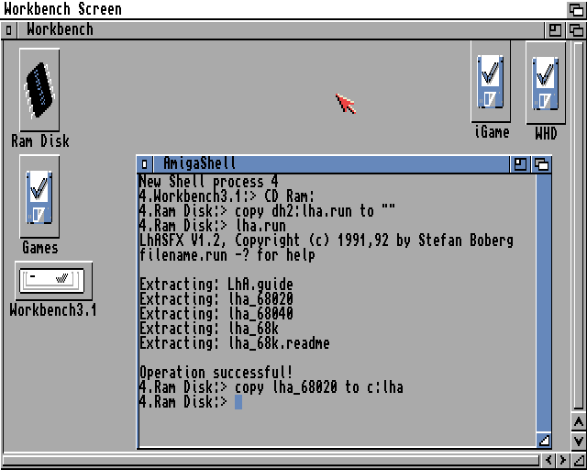Toggle the Workbench window zoom gadget
The width and height of the screenshot is (587, 470).
click(x=556, y=29)
